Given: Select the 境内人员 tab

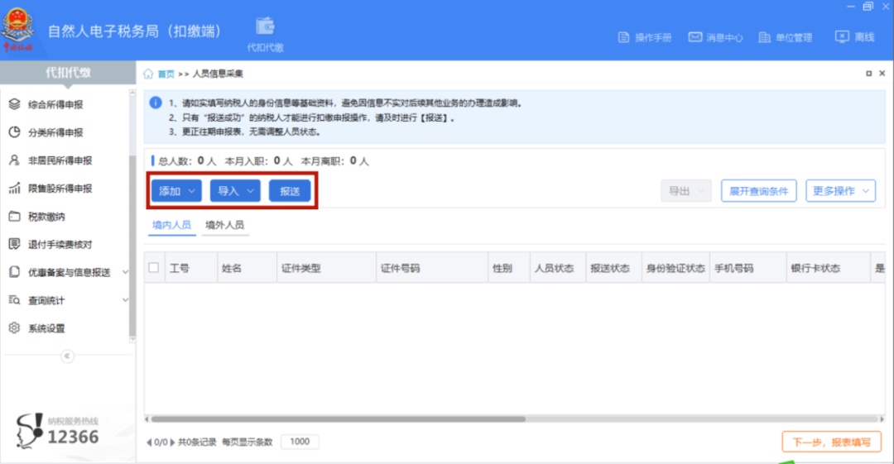Looking at the screenshot, I should pos(171,225).
